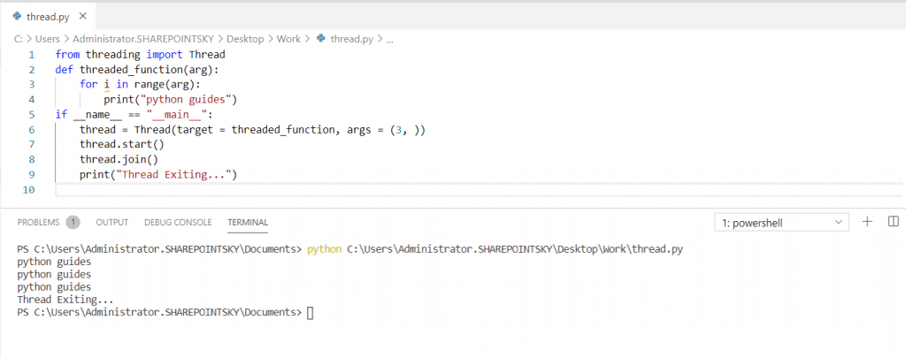Expand the Work folder breadcrumb

(x=288, y=39)
